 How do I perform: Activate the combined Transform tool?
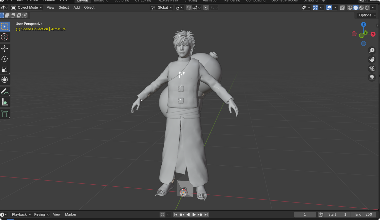(5, 80)
